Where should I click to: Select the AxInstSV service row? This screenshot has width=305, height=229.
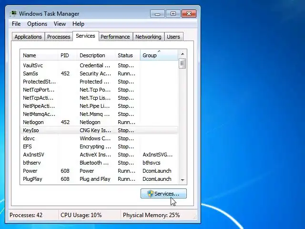click(99, 155)
